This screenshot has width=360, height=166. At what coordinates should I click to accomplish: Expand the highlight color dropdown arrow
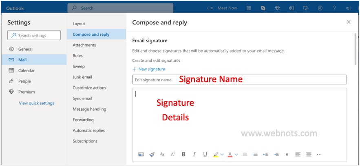click(222, 155)
